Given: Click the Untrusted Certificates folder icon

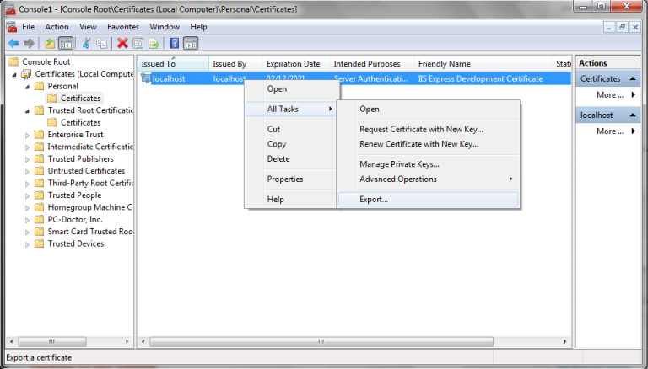Looking at the screenshot, I should pyautogui.click(x=40, y=171).
